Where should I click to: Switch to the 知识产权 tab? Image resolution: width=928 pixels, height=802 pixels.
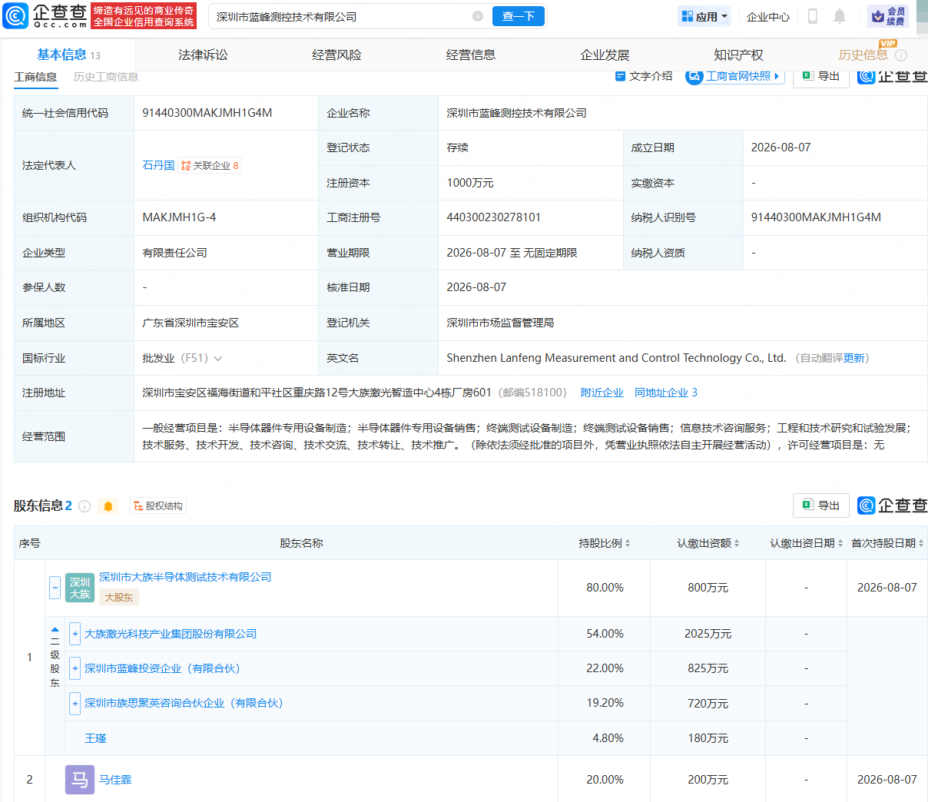(x=738, y=55)
